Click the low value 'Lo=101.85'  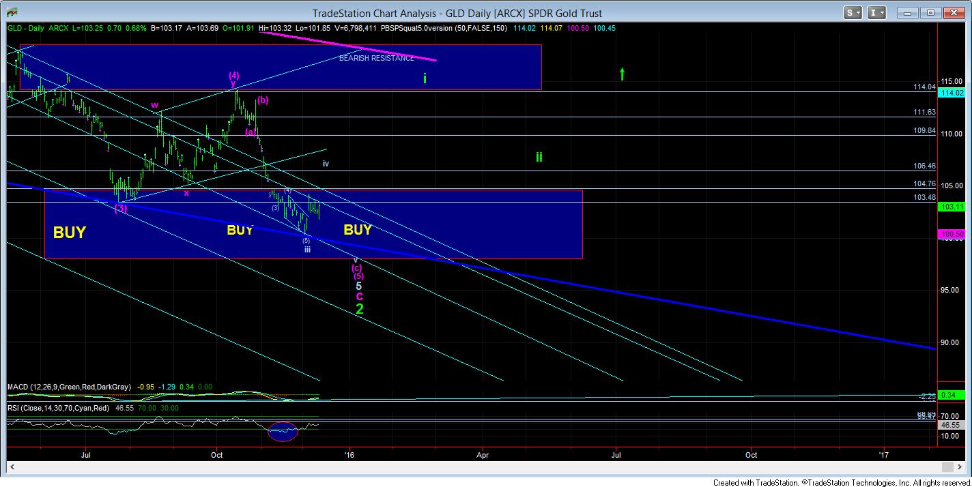[312, 28]
